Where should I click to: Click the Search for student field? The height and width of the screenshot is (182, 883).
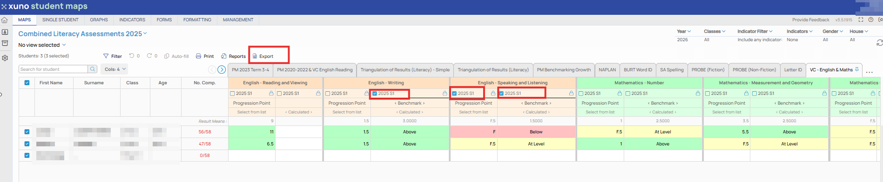pyautogui.click(x=54, y=69)
